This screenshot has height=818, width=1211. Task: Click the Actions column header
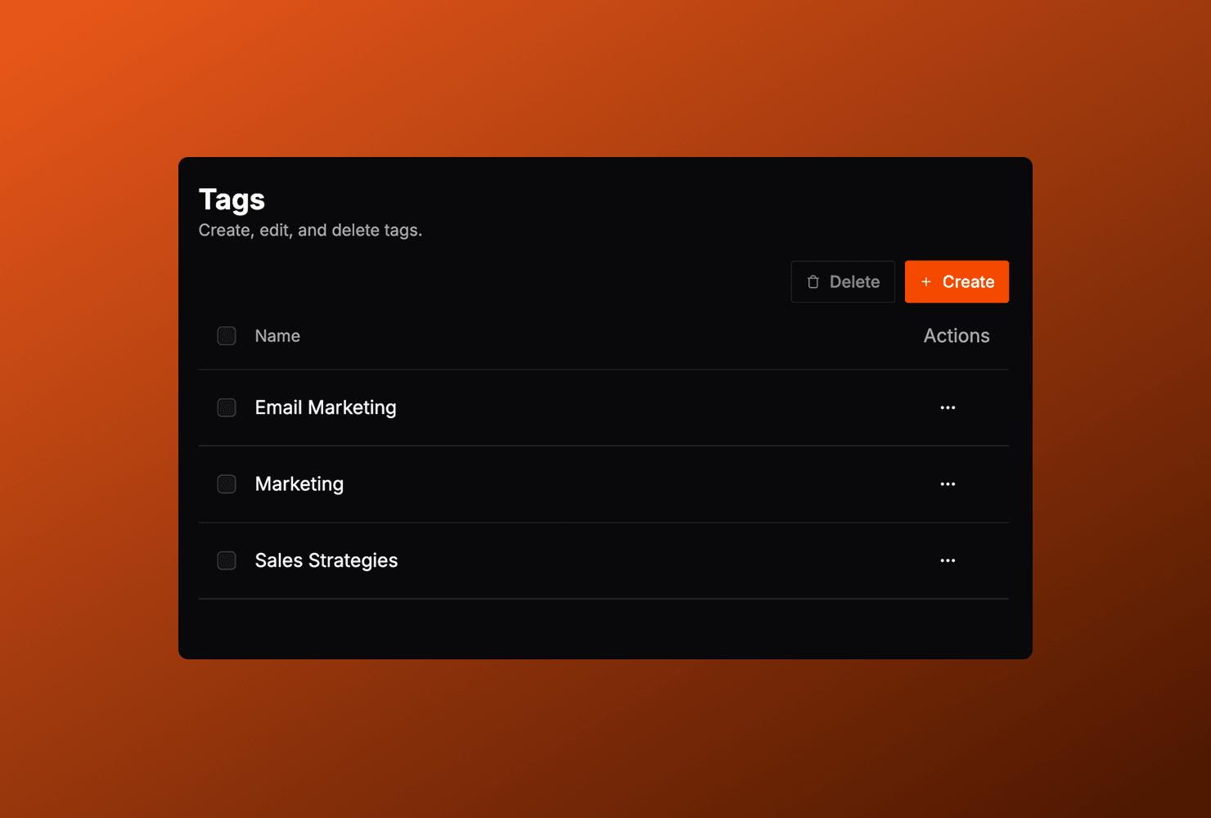(957, 335)
